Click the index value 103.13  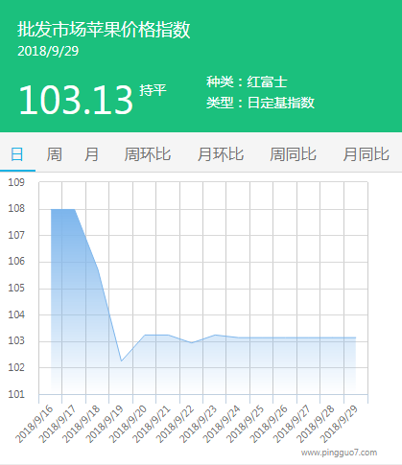coord(76,100)
